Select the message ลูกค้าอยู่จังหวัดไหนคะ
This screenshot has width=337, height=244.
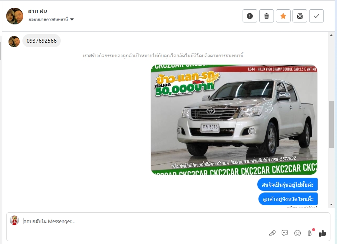288,199
